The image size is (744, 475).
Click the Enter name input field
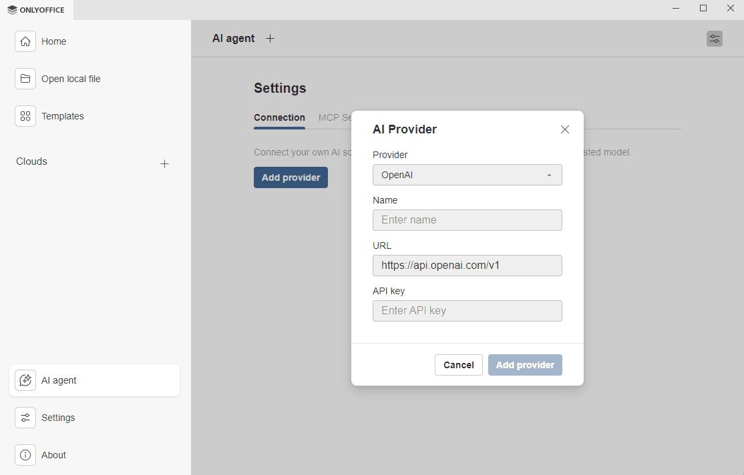[468, 220]
